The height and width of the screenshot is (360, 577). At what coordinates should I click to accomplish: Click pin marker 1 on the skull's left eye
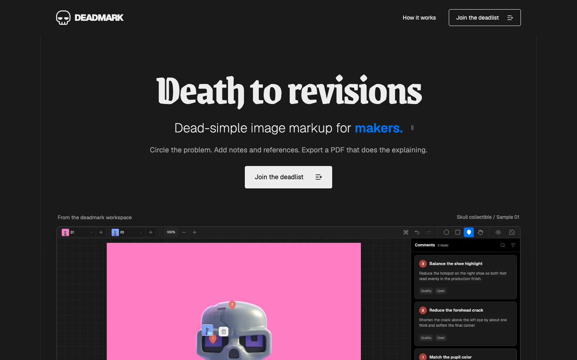213,338
